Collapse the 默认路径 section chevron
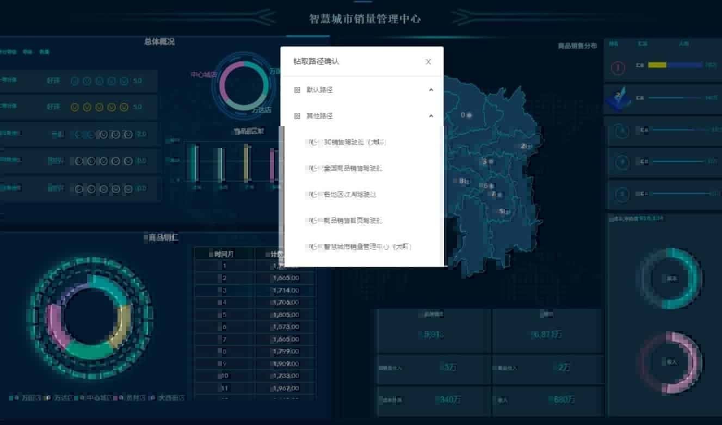The width and height of the screenshot is (722, 425). (431, 90)
